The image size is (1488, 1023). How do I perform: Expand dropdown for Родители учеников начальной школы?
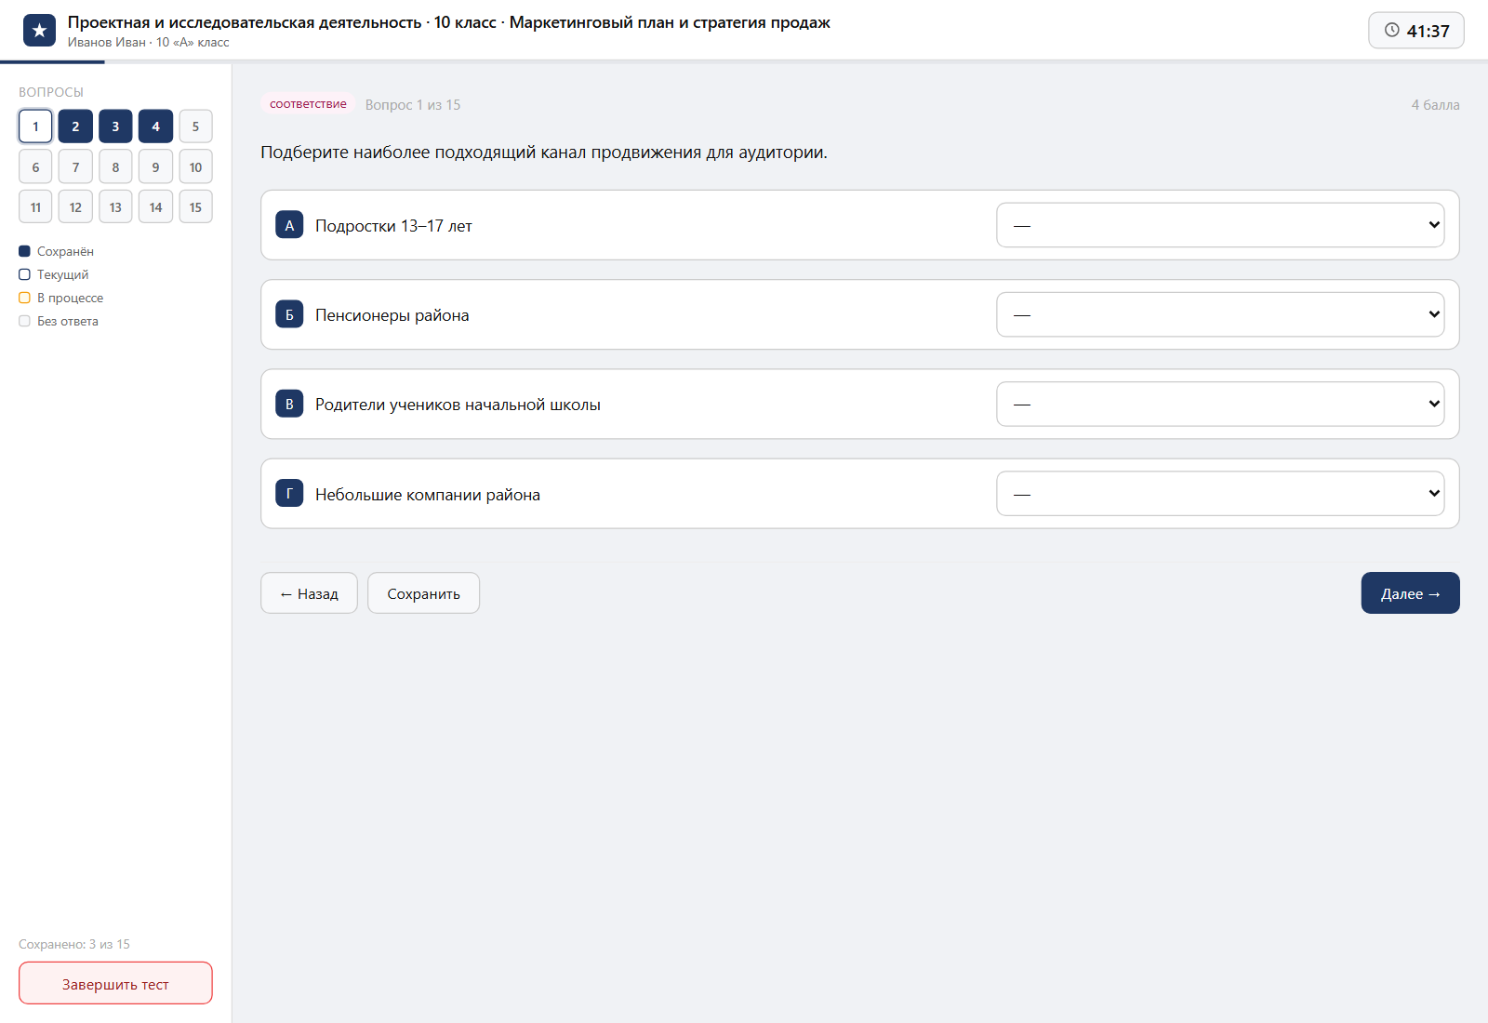point(1220,404)
